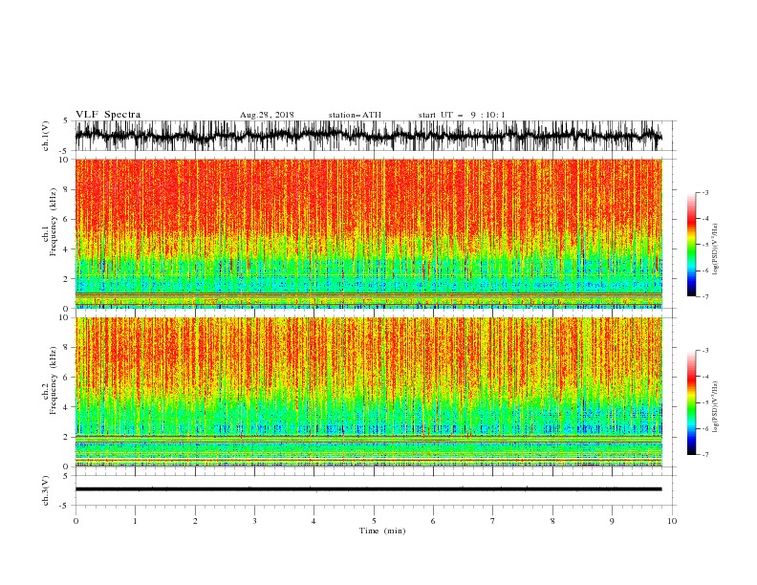This screenshot has height=585, width=757.
Task: Click time axis tick label "1"
Action: (x=135, y=521)
